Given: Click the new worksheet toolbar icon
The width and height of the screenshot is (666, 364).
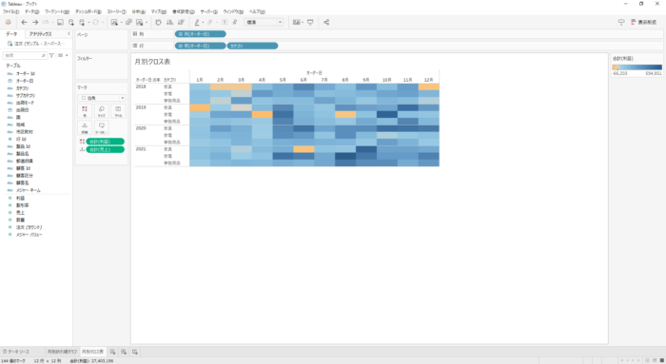Looking at the screenshot, I should [x=114, y=22].
